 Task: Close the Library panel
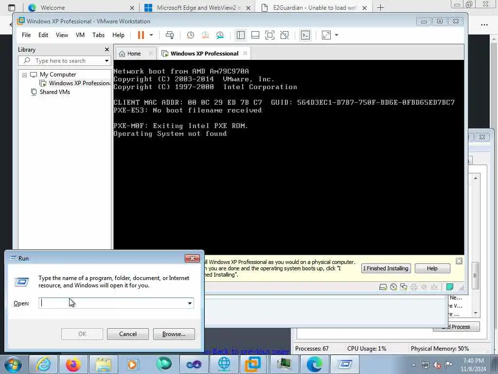pyautogui.click(x=107, y=49)
